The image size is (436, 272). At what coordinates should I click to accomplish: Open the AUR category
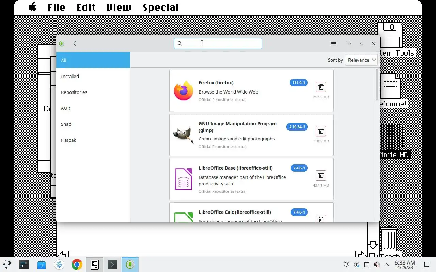pos(93,108)
